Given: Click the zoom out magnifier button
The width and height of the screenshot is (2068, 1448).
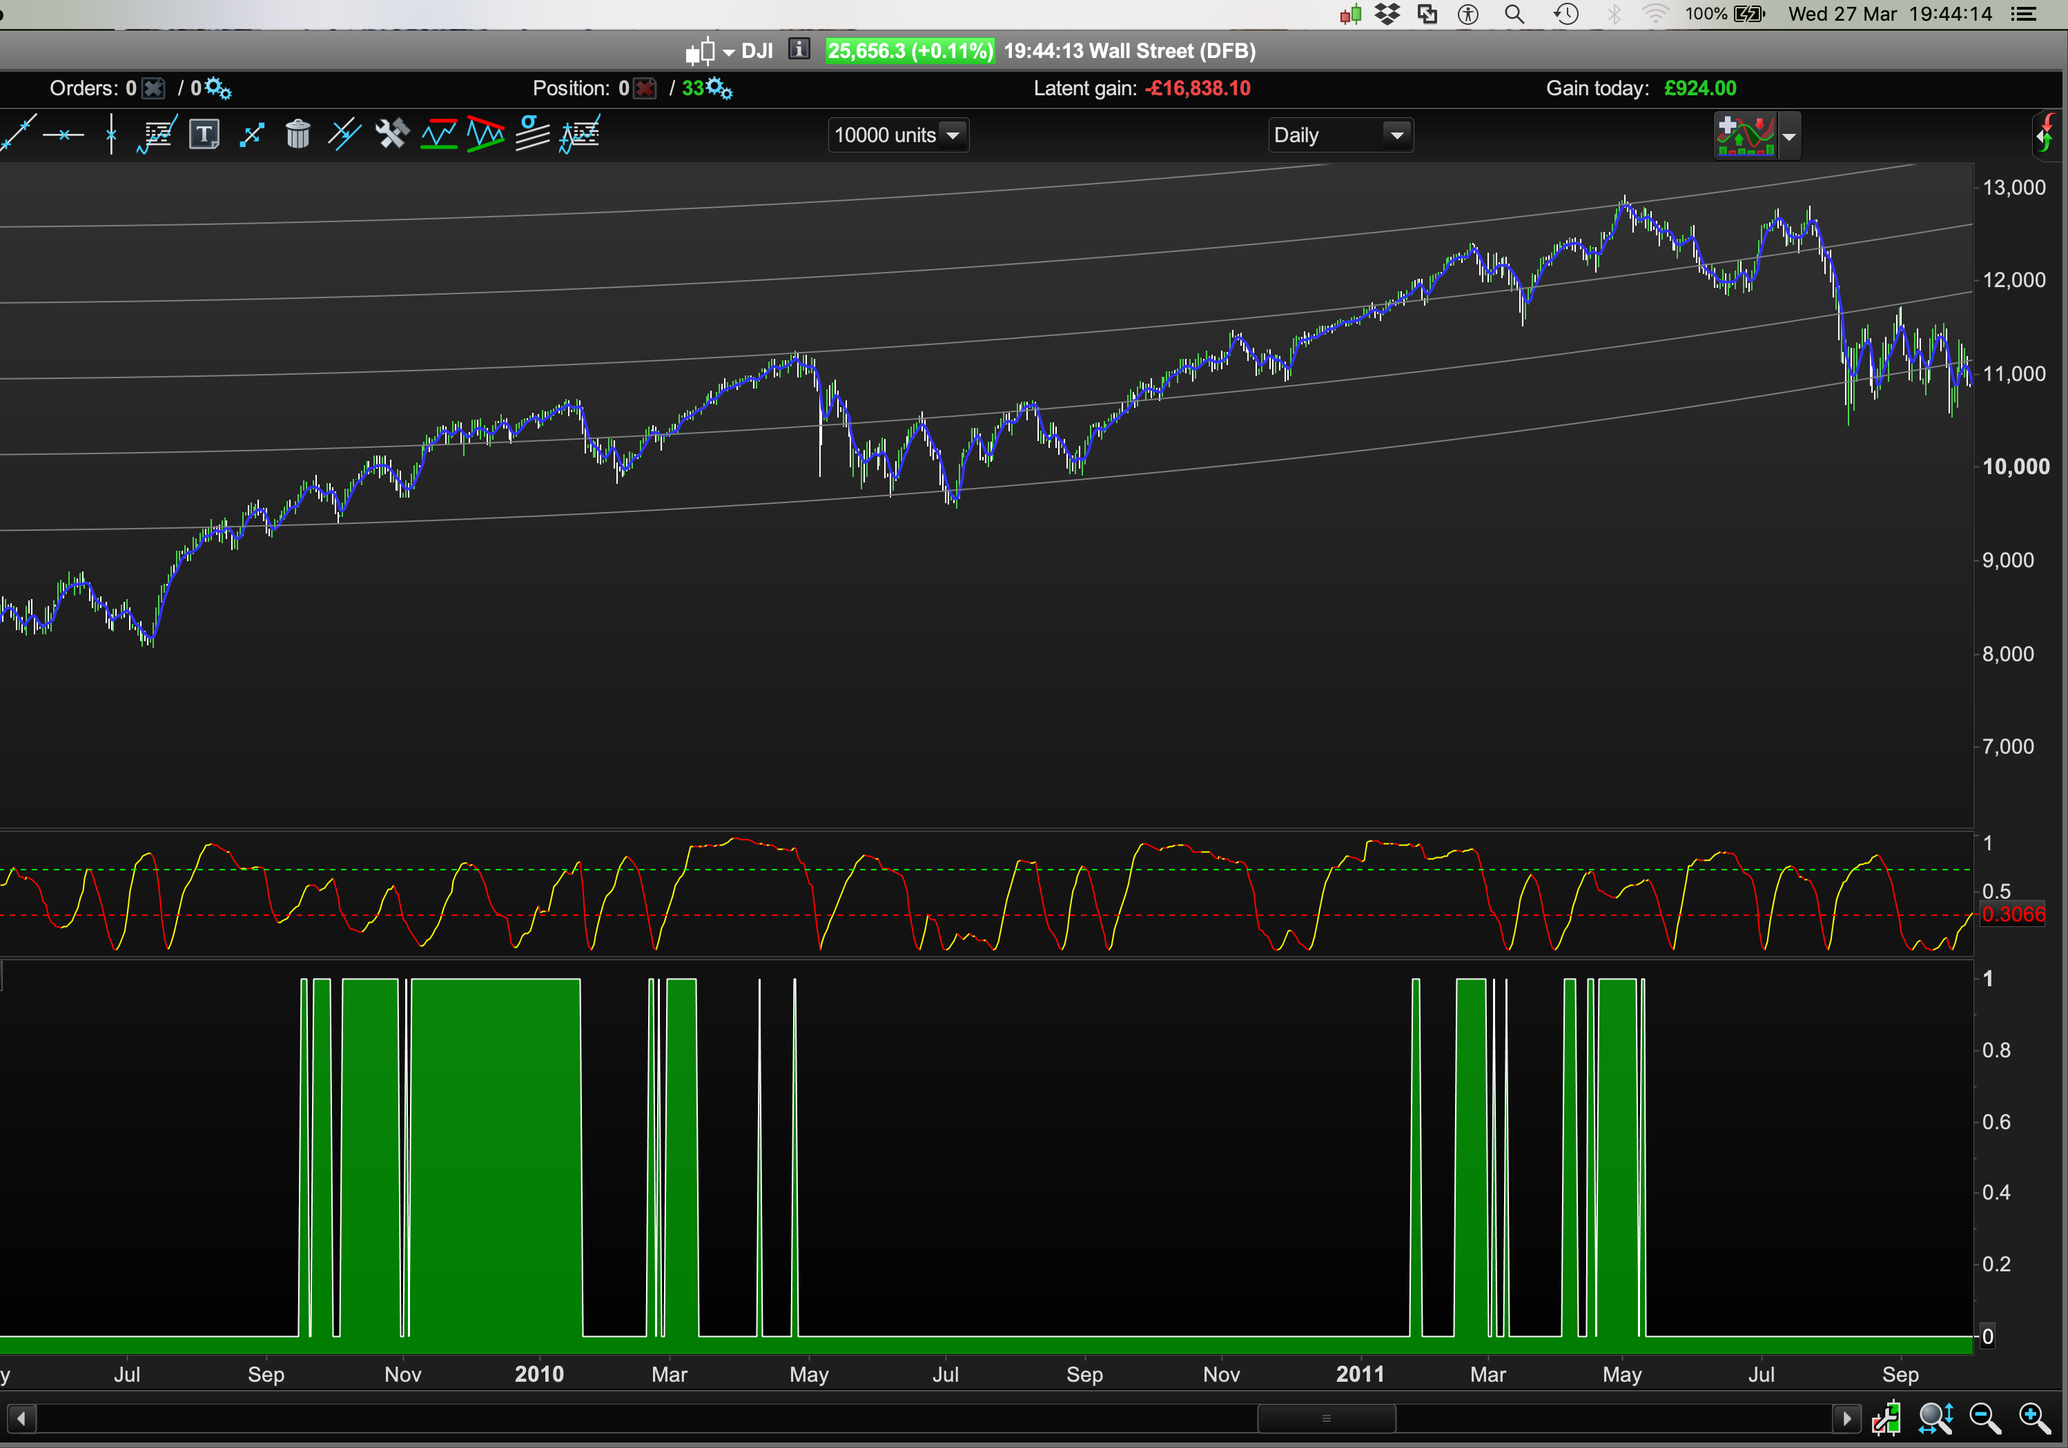Looking at the screenshot, I should click(1984, 1419).
